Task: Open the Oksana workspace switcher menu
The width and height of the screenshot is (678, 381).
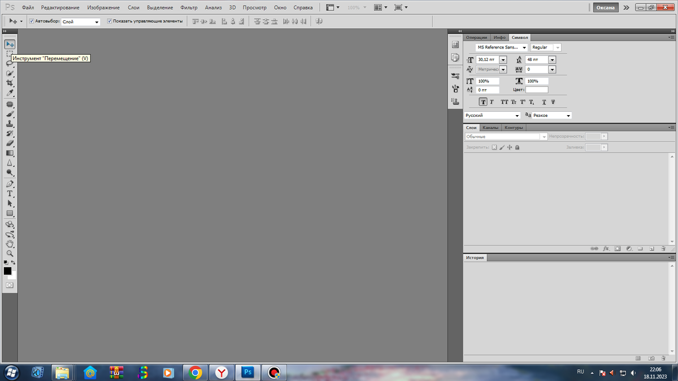Action: (x=606, y=8)
